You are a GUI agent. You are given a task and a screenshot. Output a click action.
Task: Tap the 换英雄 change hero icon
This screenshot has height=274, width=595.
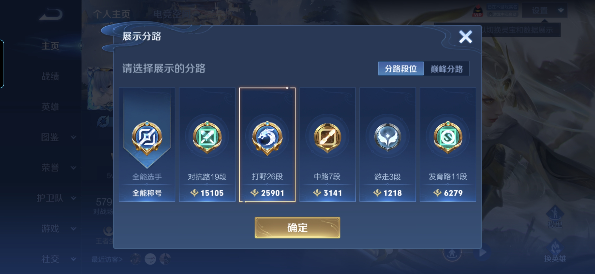[x=555, y=251]
